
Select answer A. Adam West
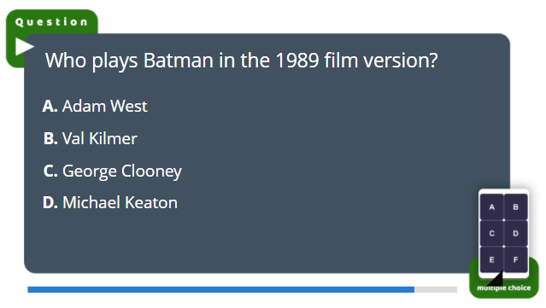tap(95, 106)
